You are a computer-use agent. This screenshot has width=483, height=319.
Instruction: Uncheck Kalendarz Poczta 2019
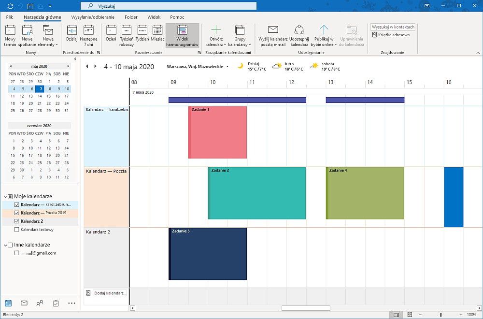16,213
